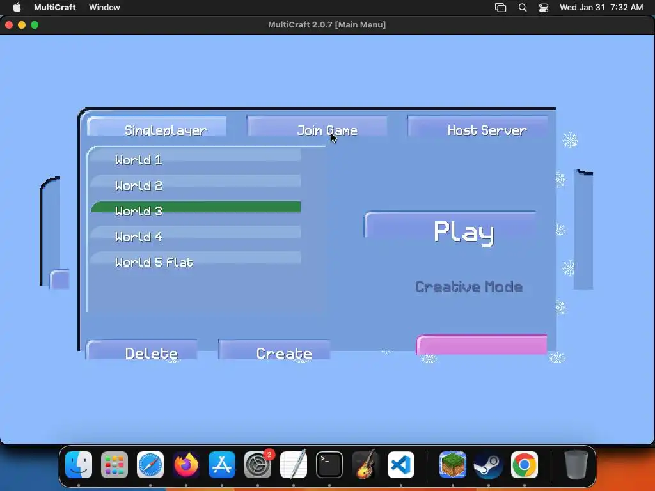Open Terminal from the dock
This screenshot has width=655, height=491.
click(329, 465)
